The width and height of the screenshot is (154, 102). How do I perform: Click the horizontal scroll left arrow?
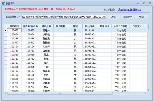coord(6,93)
